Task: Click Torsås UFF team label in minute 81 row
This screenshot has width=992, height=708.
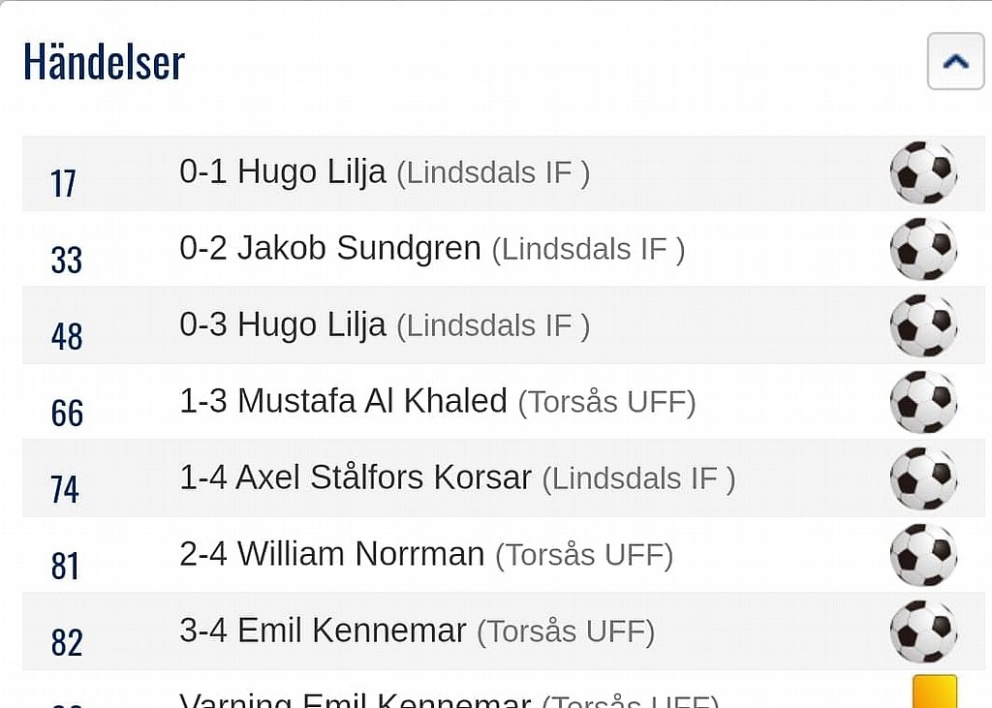Action: tap(584, 555)
